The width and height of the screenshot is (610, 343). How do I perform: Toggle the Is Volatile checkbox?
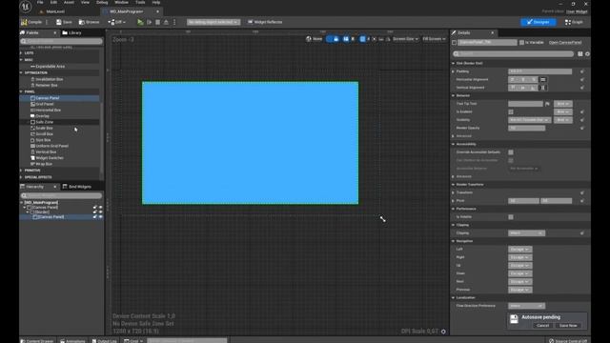pyautogui.click(x=511, y=217)
